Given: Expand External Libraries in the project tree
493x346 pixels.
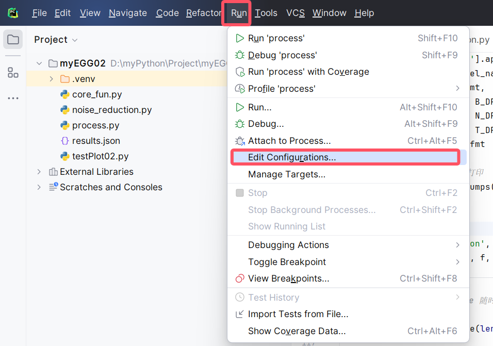Looking at the screenshot, I should (x=39, y=172).
